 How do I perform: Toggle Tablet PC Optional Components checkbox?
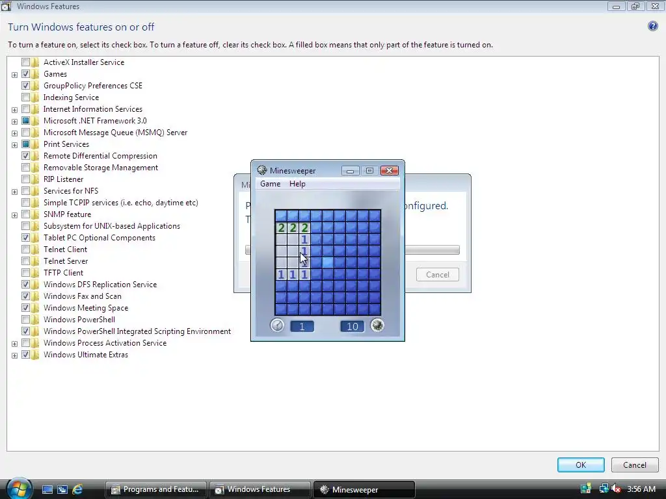click(x=25, y=238)
